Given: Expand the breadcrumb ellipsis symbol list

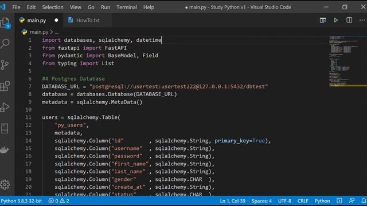Looking at the screenshot, I should [x=57, y=32].
